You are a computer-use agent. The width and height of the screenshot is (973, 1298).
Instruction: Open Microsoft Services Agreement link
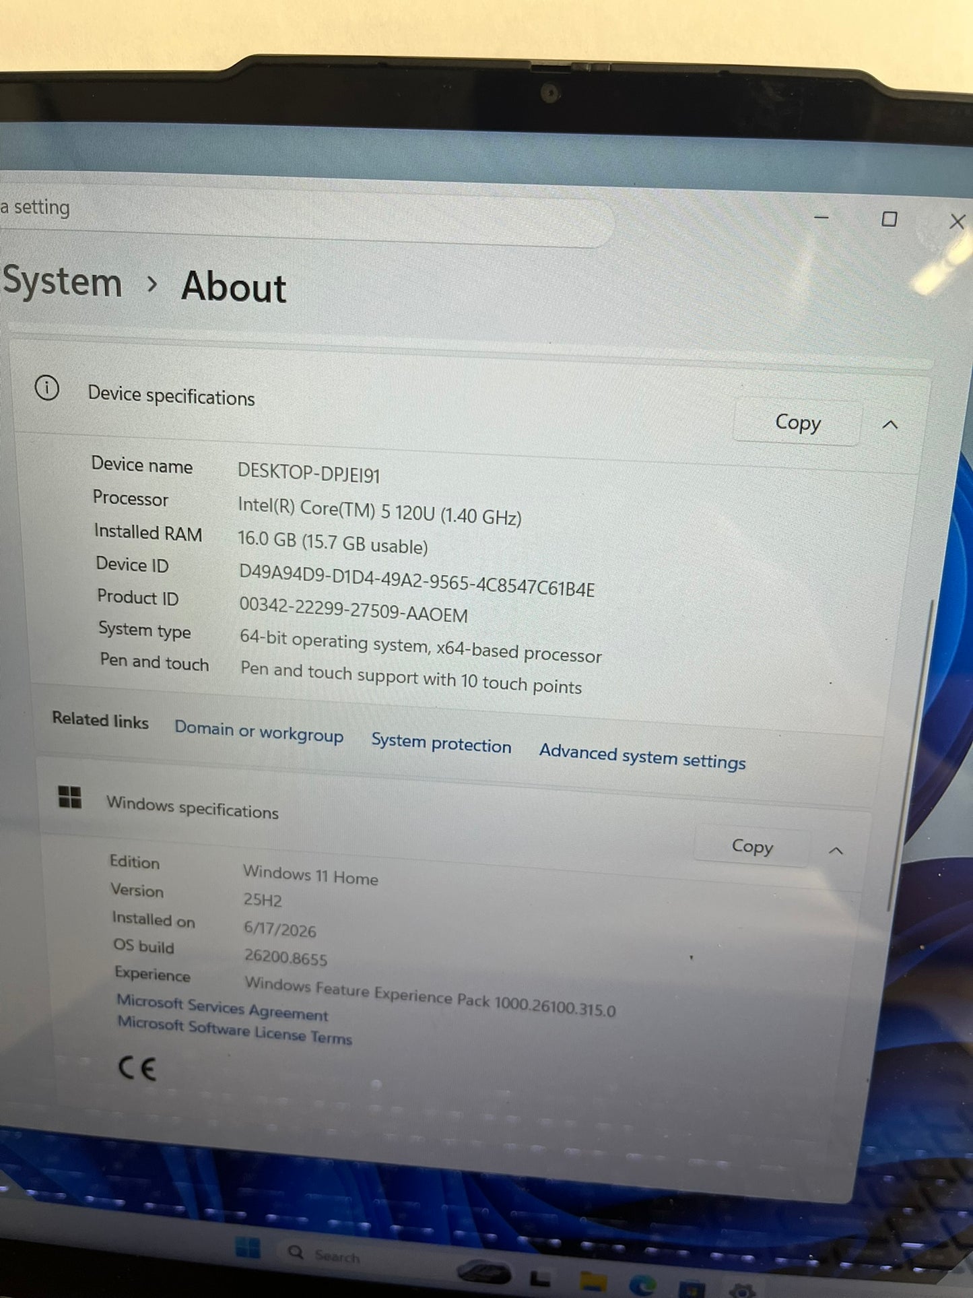coord(222,1008)
